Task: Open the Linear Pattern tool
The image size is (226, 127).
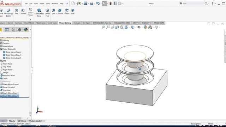Action: tap(30, 12)
